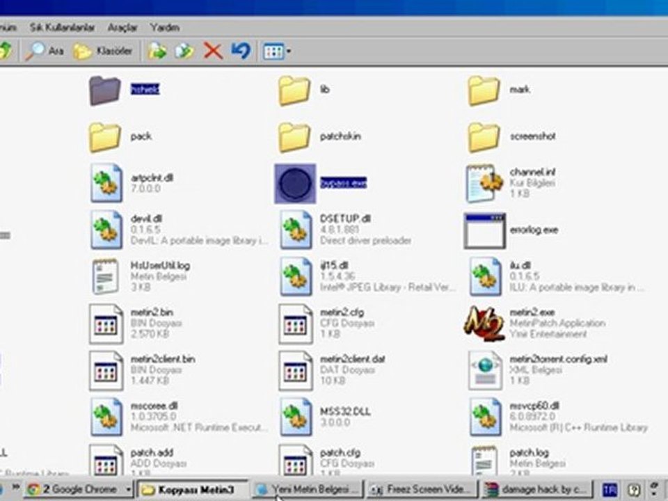Click the blue Undo arrow icon

click(x=241, y=51)
